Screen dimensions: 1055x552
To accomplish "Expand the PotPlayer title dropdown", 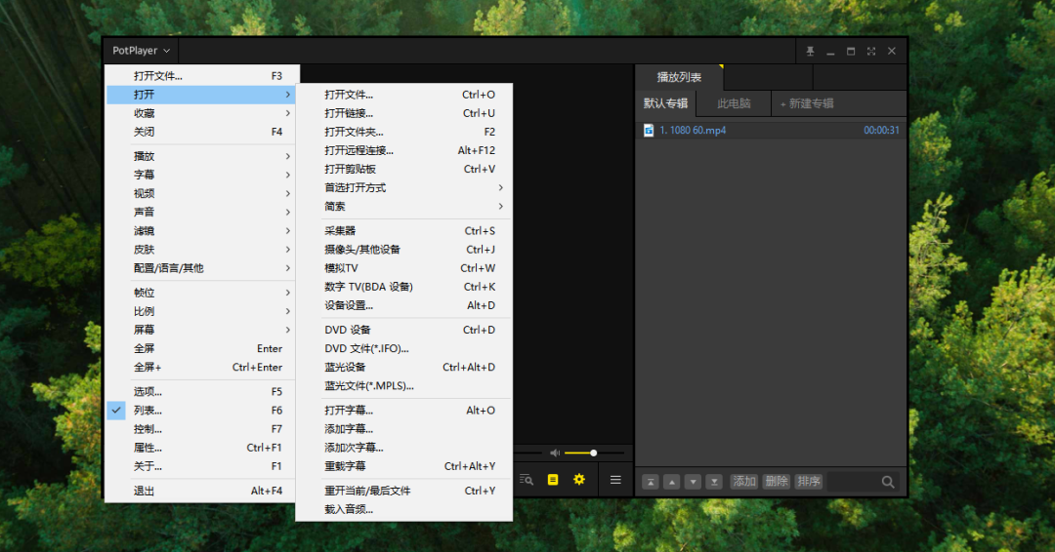I will click(x=141, y=51).
